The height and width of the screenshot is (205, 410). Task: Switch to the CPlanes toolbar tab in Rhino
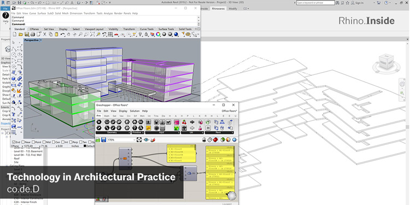(34, 29)
